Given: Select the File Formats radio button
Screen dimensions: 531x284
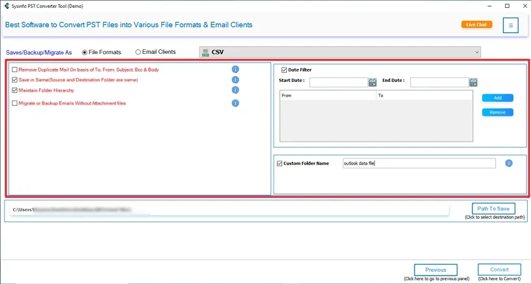Looking at the screenshot, I should [x=85, y=53].
